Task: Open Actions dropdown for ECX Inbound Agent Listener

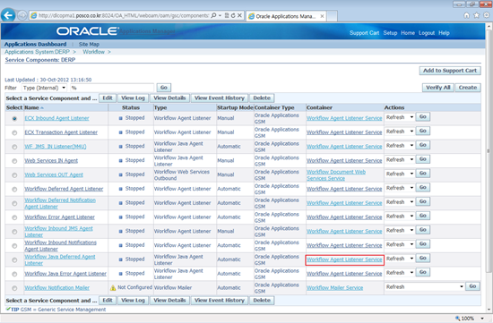Action: click(399, 117)
